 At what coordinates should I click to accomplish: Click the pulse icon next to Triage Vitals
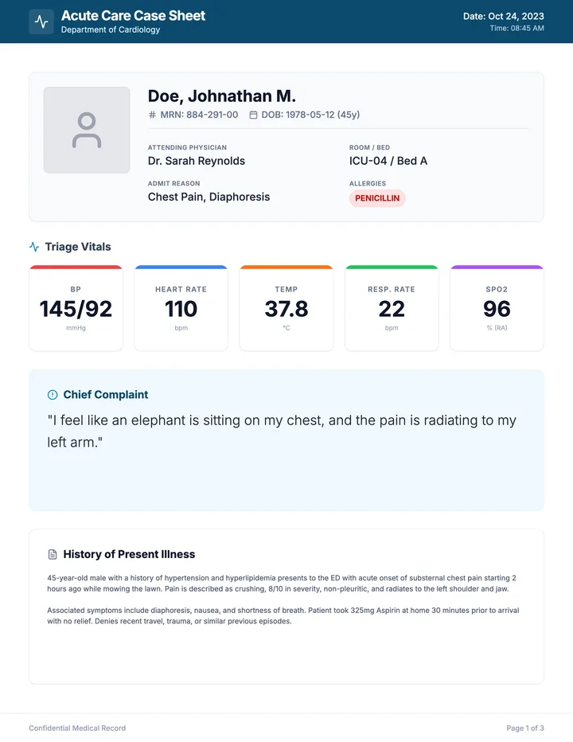pyautogui.click(x=34, y=247)
